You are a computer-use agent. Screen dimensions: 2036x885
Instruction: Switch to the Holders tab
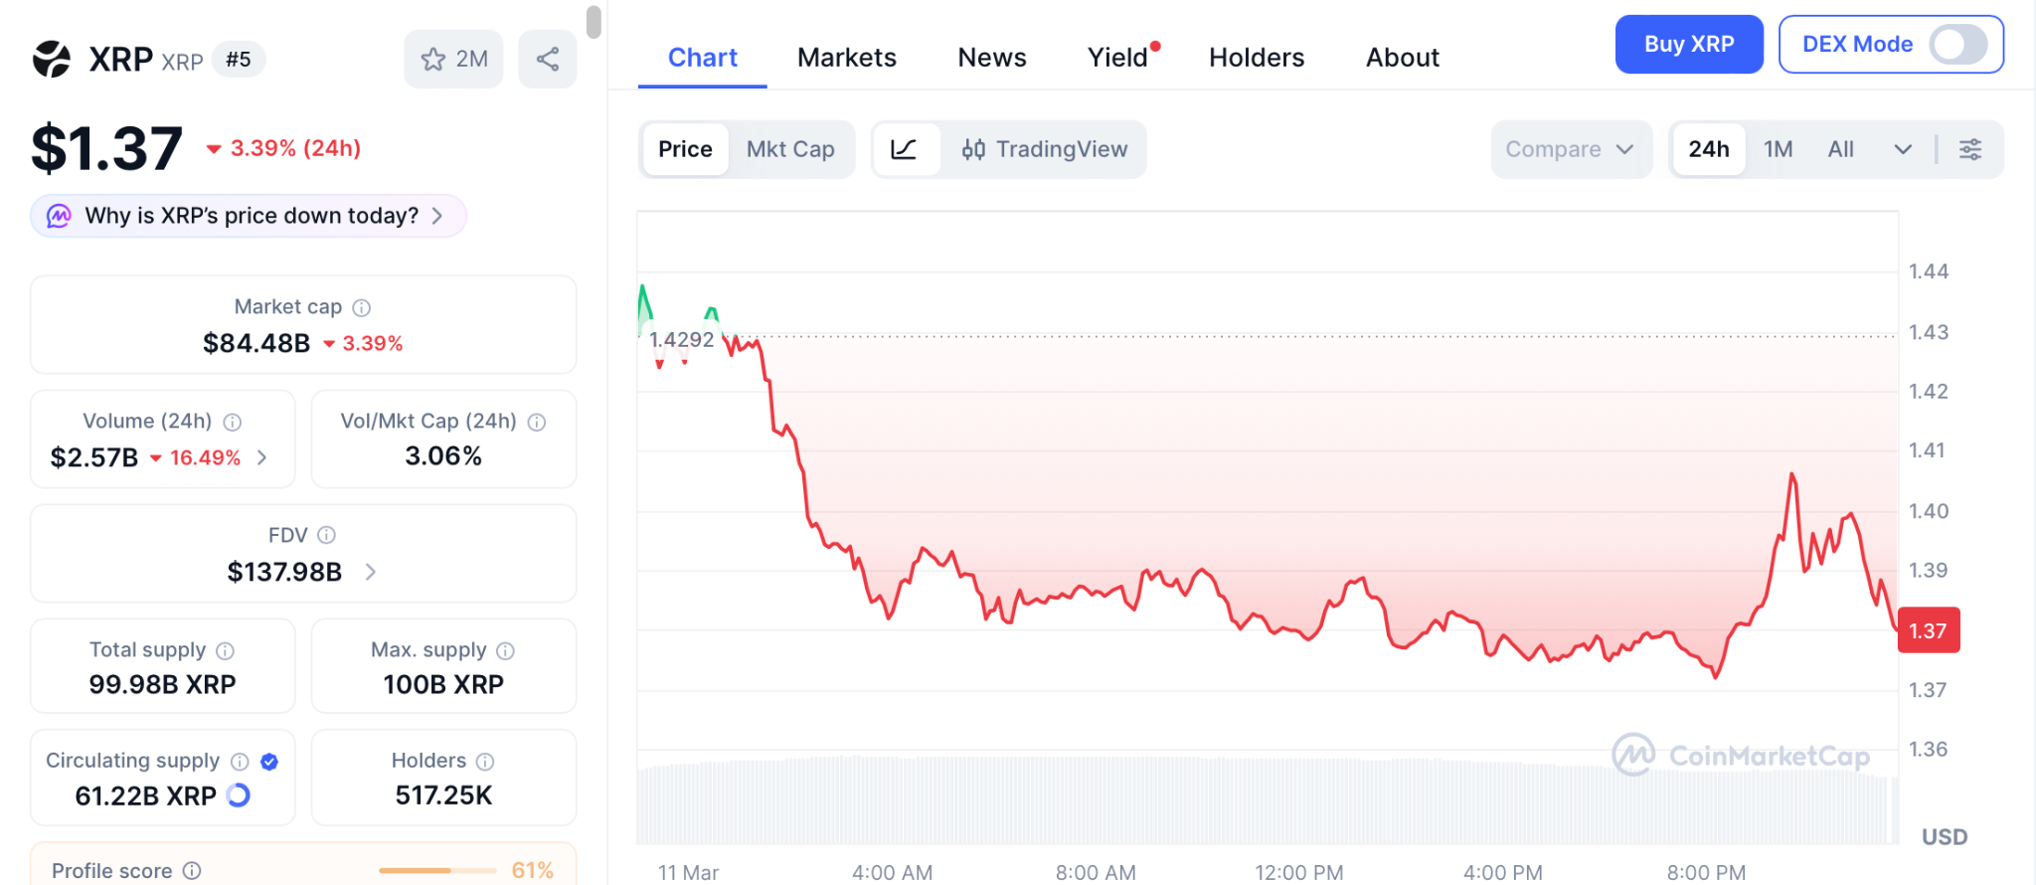click(1257, 58)
